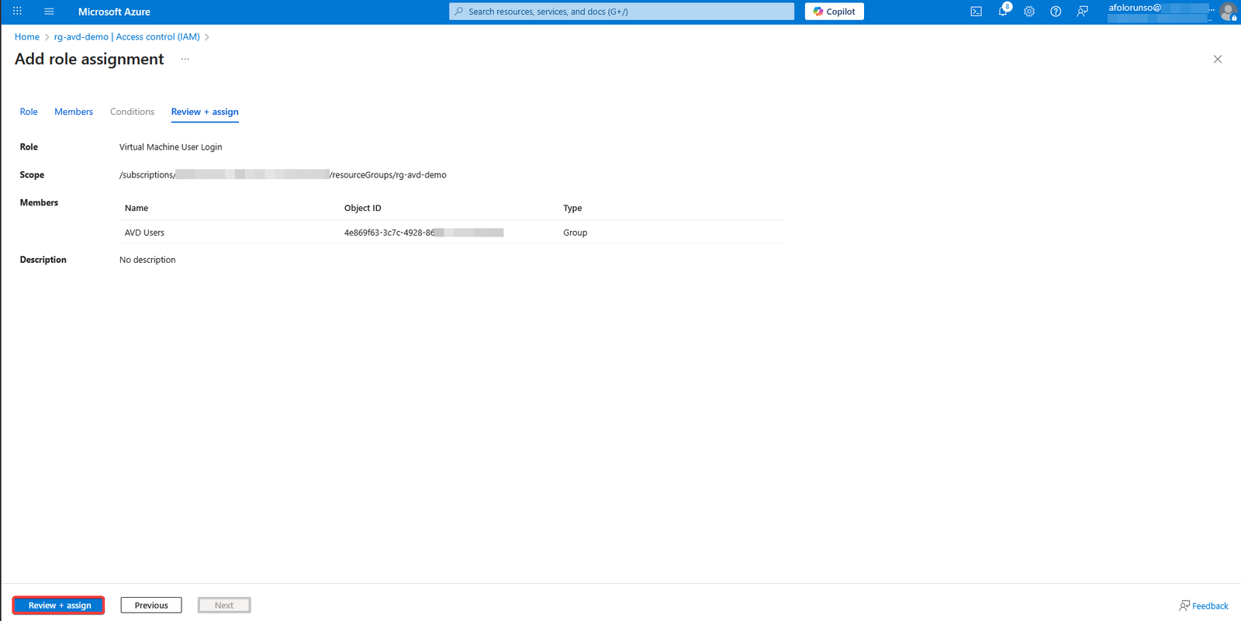The image size is (1241, 621).
Task: Close the Add role assignment pane
Action: point(1217,60)
